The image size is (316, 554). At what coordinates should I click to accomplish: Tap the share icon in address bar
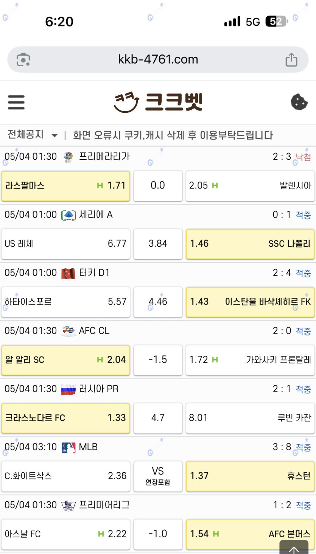pyautogui.click(x=291, y=59)
